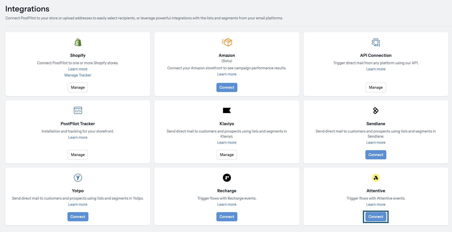Viewport: 452px width, 232px height.
Task: Click 'Connect PostPilot to one or more Shopify stores.'
Action: (78, 63)
